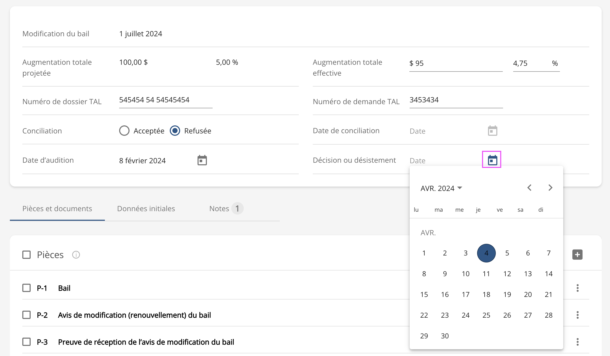Open the Date d'audition calendar icon
This screenshot has width=610, height=356.
[202, 160]
